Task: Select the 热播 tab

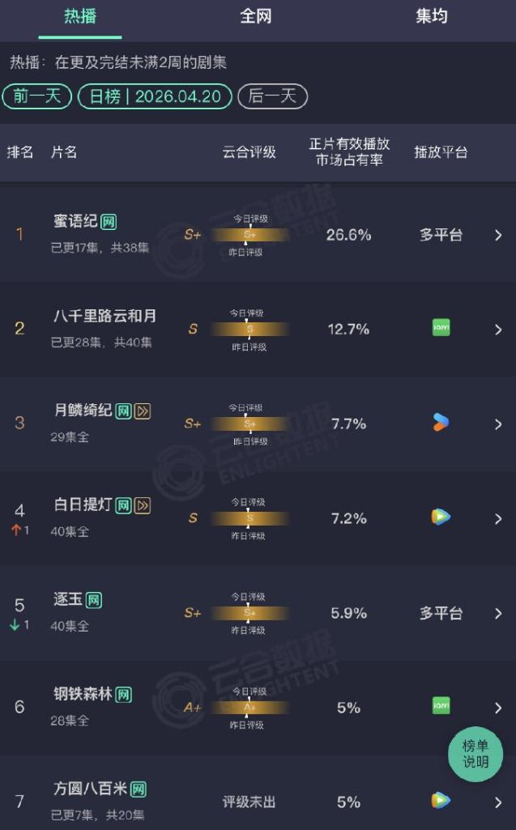Action: coord(80,16)
